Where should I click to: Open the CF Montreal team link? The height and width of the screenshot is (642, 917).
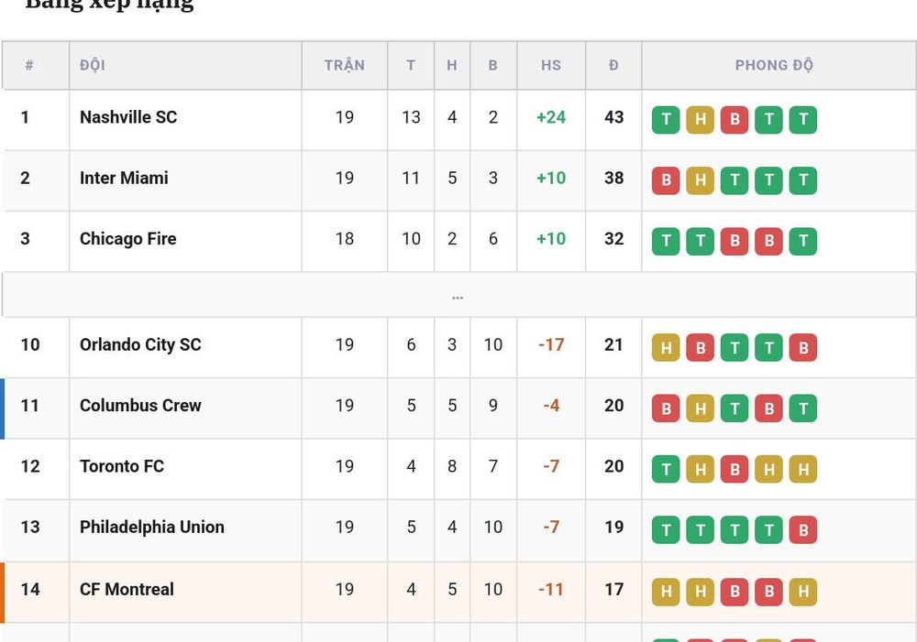tap(127, 590)
